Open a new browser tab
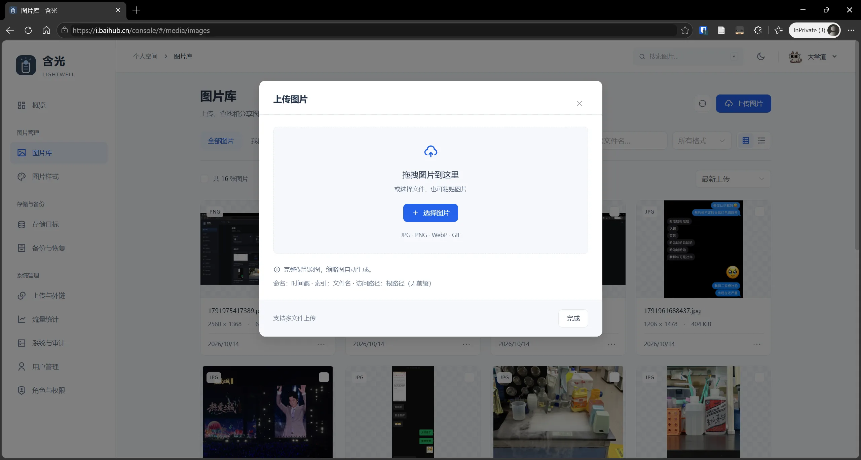The height and width of the screenshot is (460, 861). coord(136,10)
